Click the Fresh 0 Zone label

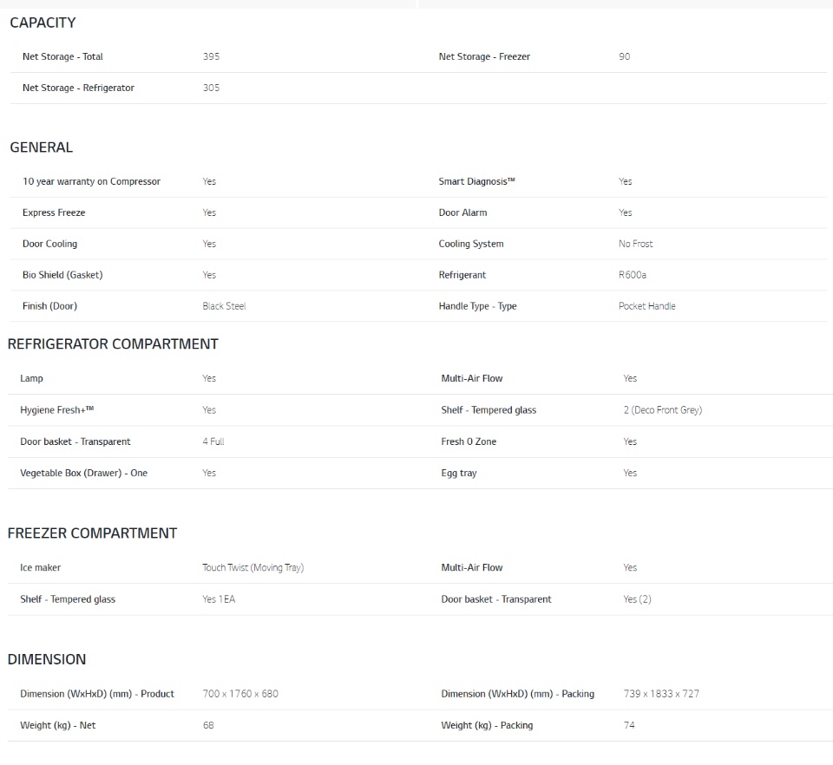pyautogui.click(x=469, y=441)
